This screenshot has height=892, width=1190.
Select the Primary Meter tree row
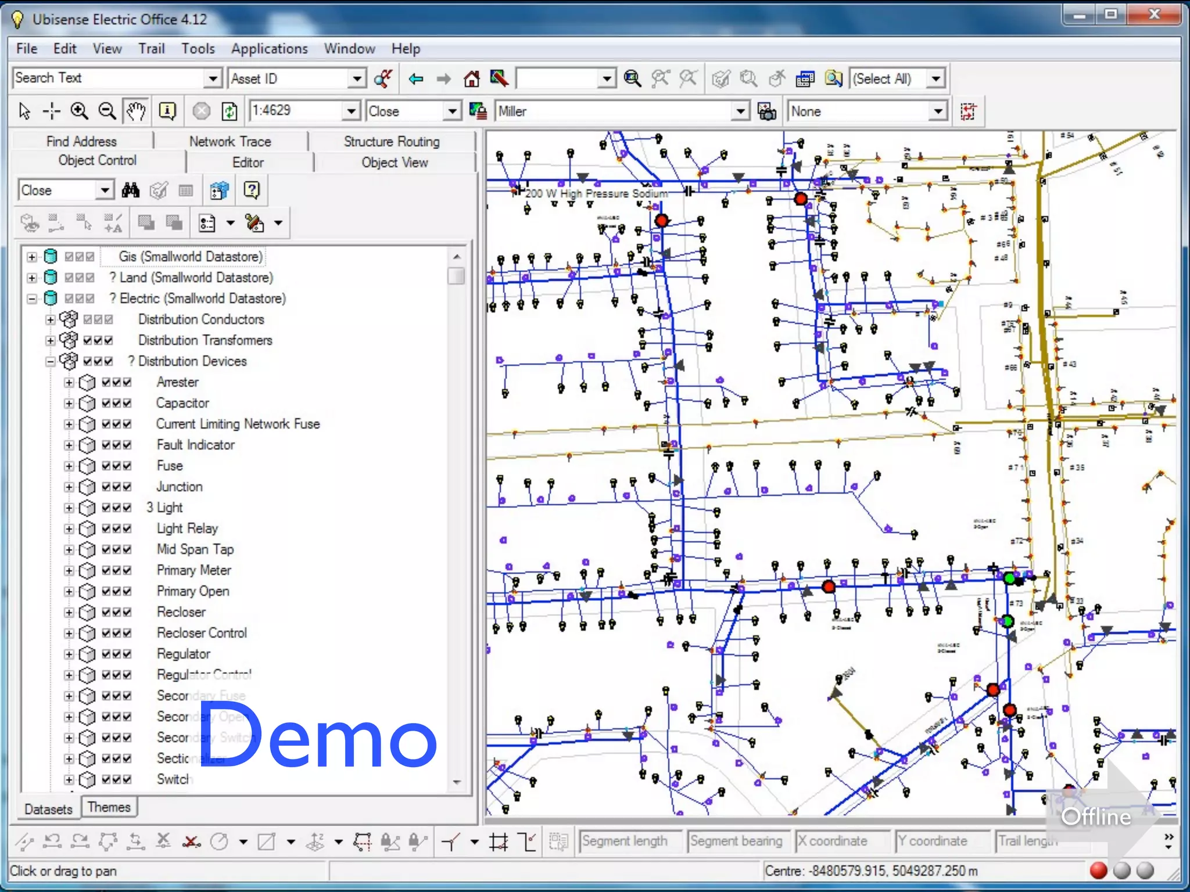tap(194, 570)
